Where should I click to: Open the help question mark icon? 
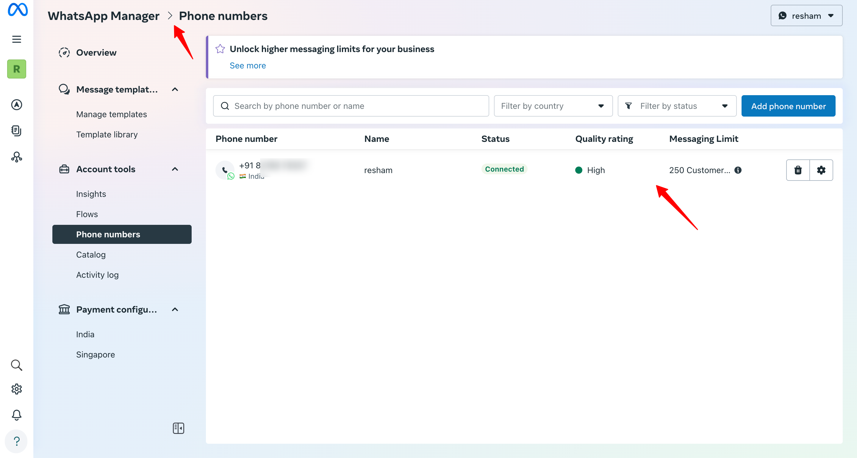tap(17, 441)
